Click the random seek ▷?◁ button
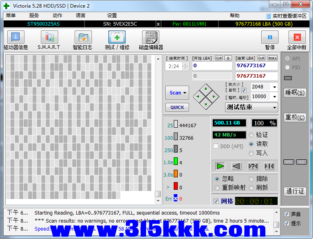The width and height of the screenshot is (313, 239). [x=253, y=166]
